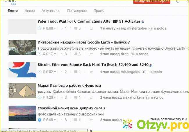Upvote the Peter Todd BIP 91 post
Screen dimensions: 189x132
click(40, 28)
